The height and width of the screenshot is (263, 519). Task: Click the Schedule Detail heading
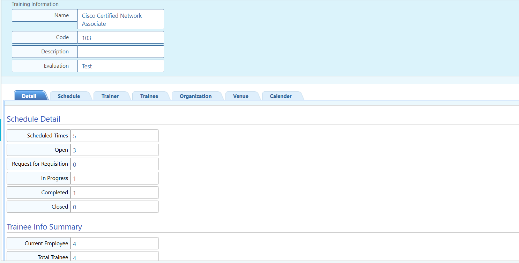tap(34, 119)
